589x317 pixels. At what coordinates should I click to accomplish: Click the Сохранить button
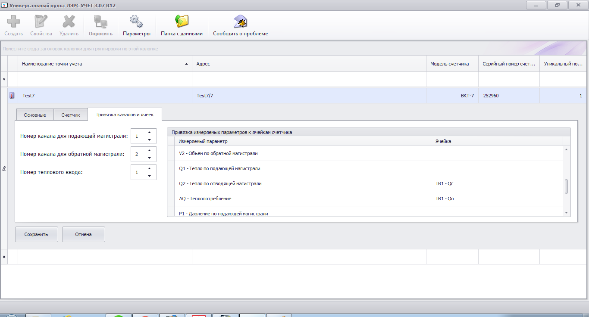(36, 234)
